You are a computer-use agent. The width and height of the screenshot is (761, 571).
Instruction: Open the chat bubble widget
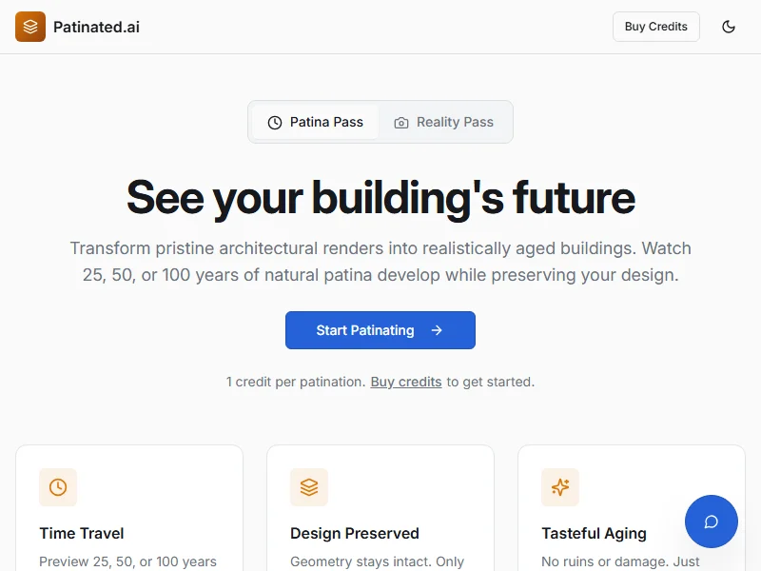[x=711, y=522]
